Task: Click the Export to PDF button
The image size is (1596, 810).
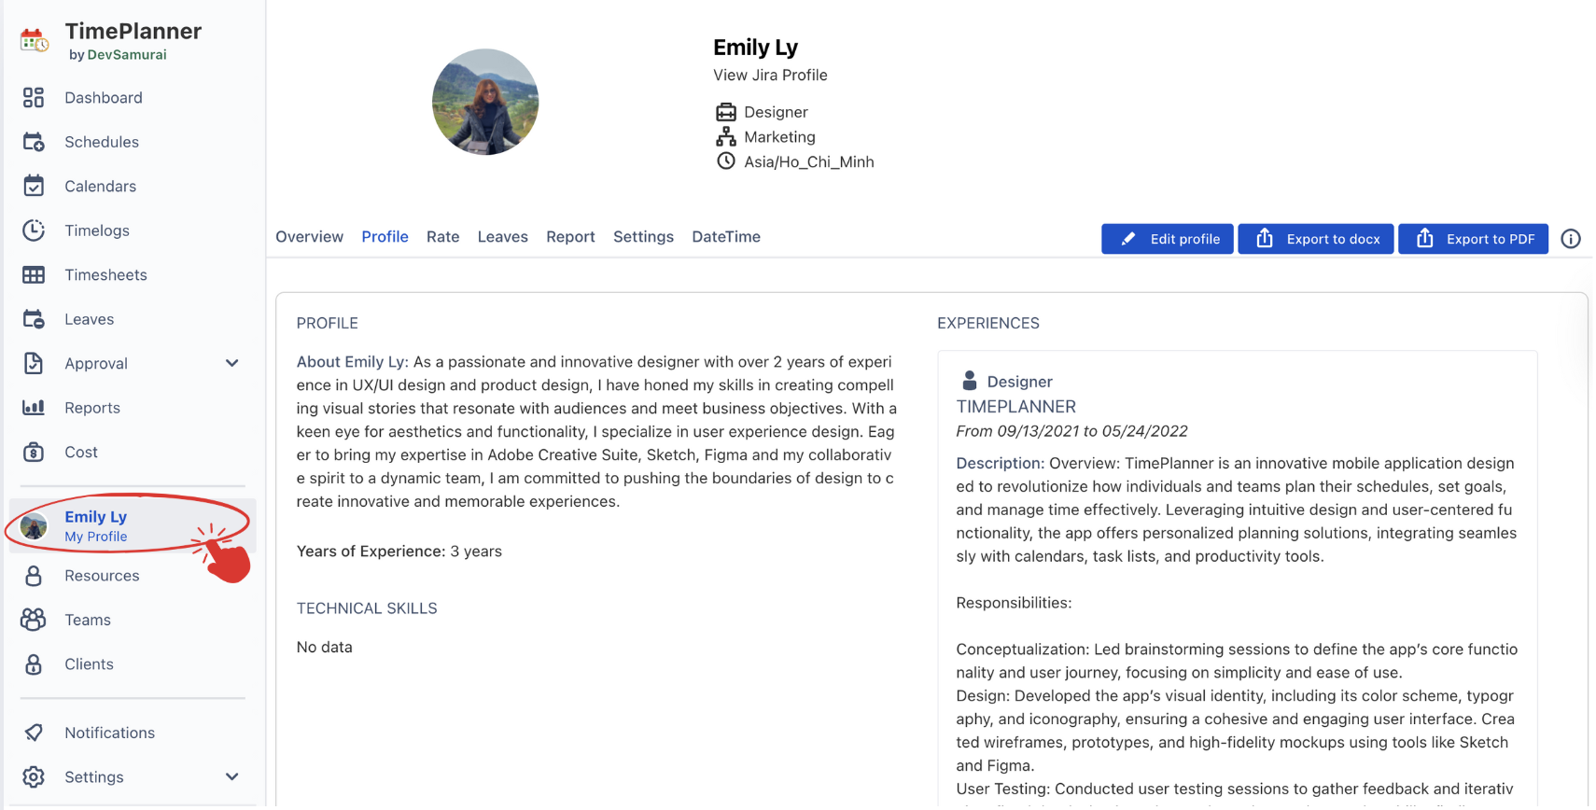Action: point(1473,239)
